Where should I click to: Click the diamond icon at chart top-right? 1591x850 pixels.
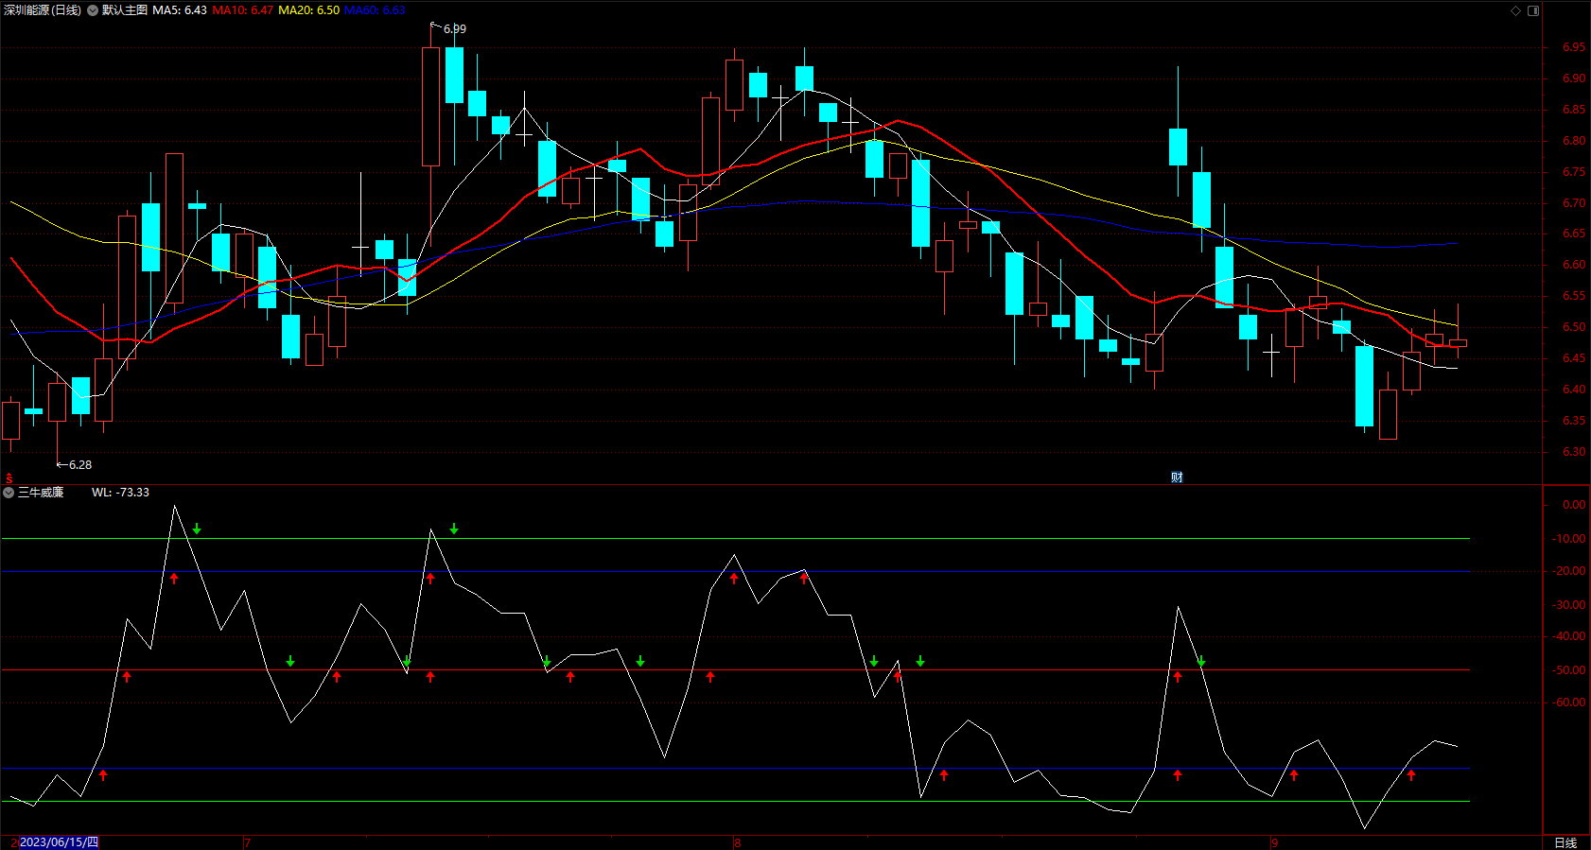[1515, 10]
